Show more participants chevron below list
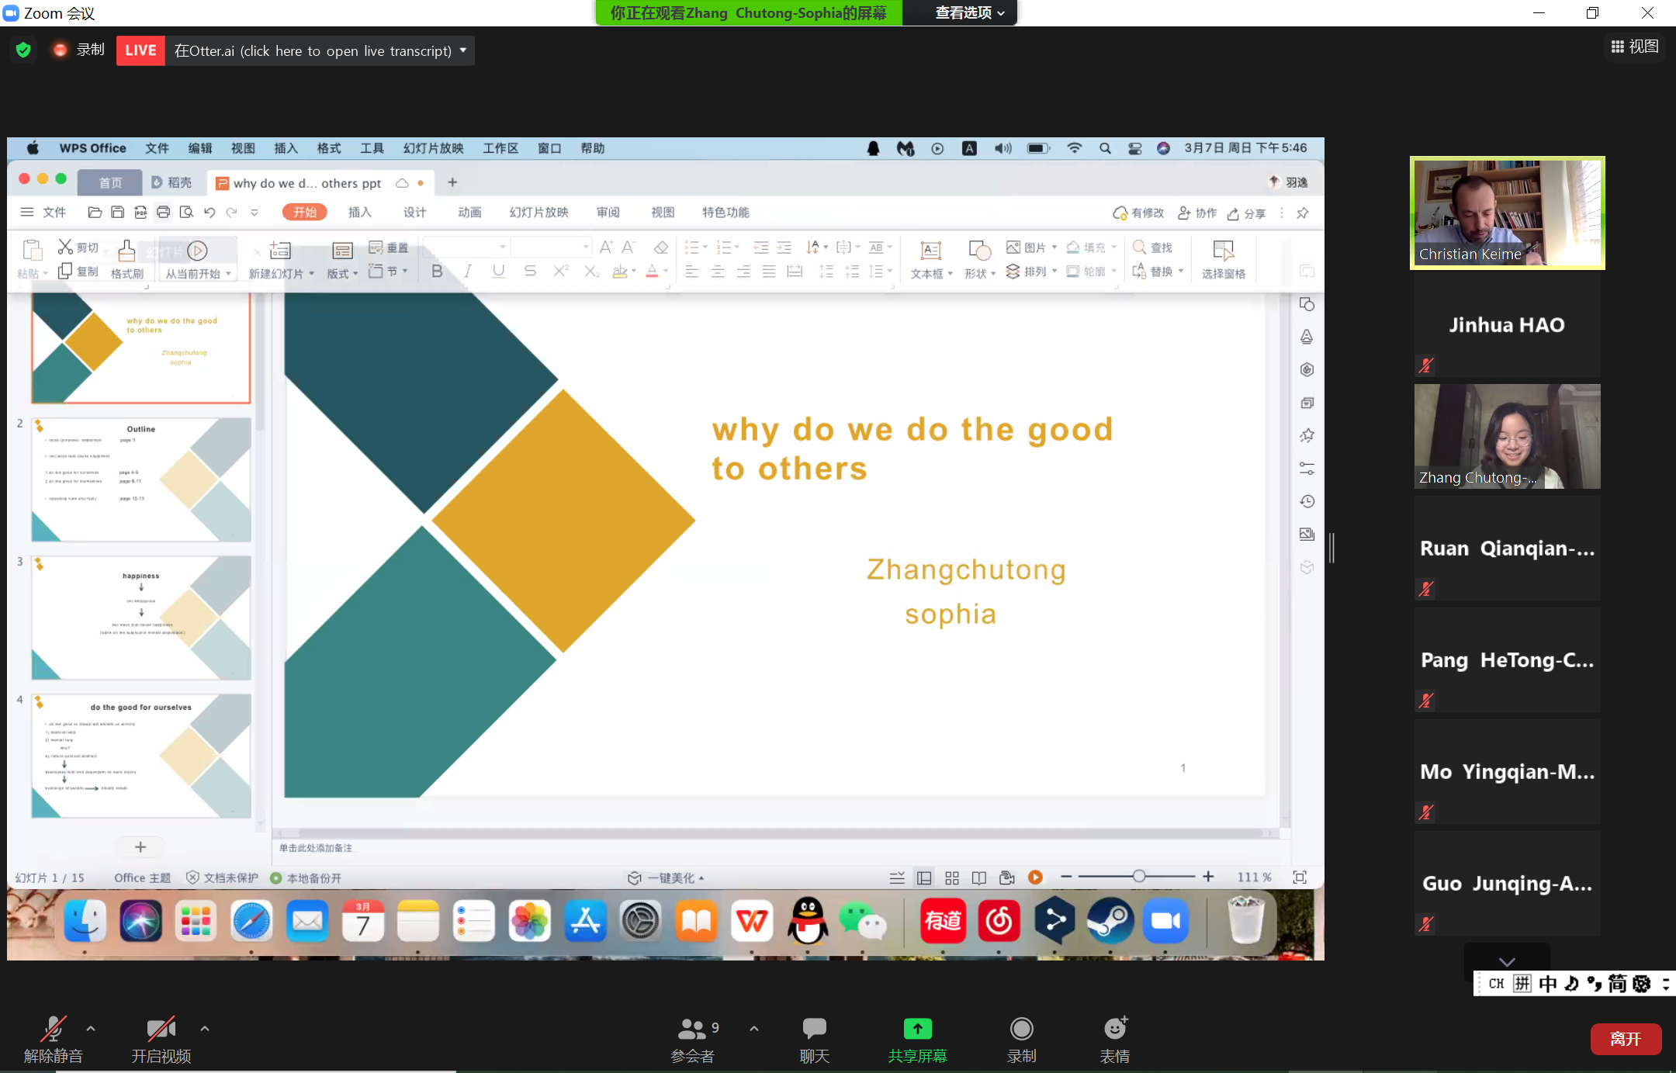Screen dimensions: 1676x1073 [1506, 961]
